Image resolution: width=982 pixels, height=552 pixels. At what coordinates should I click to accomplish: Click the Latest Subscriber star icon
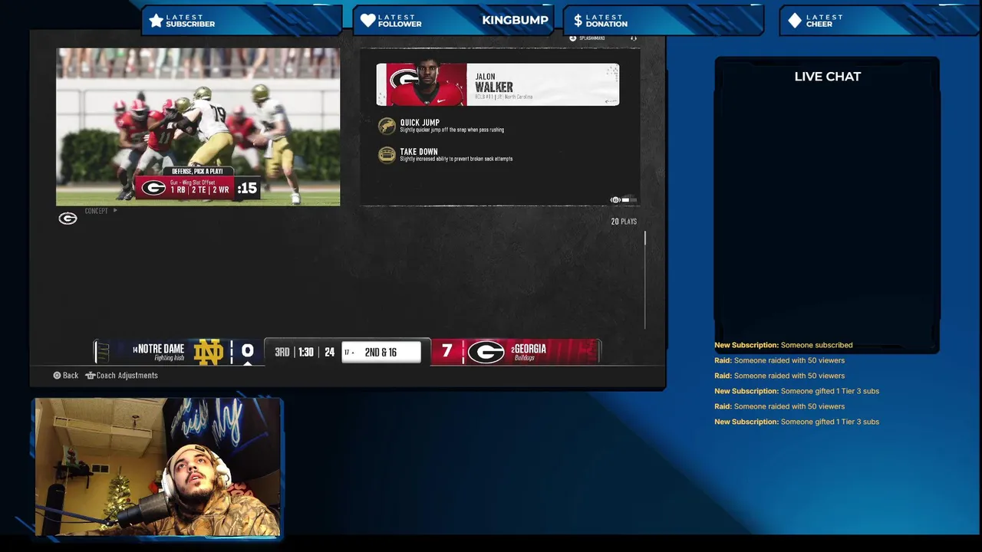(x=157, y=21)
